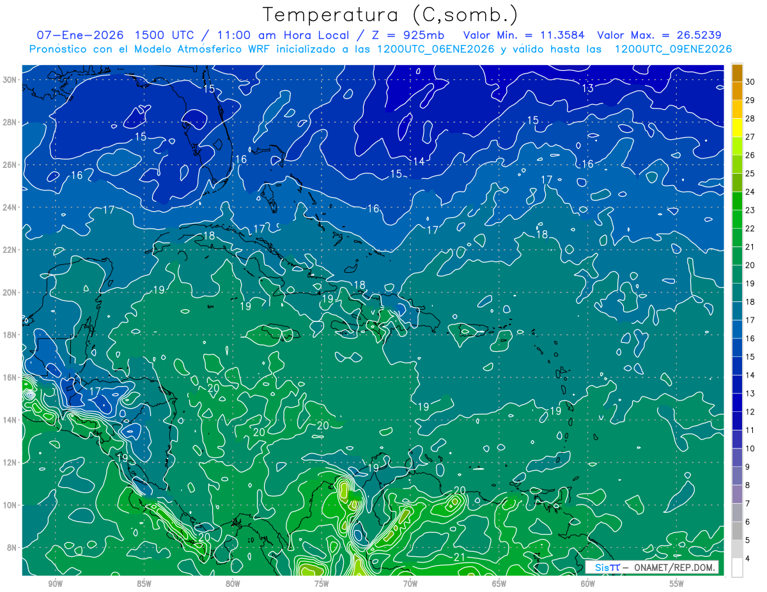Click the 27 label on the color scale

[750, 137]
